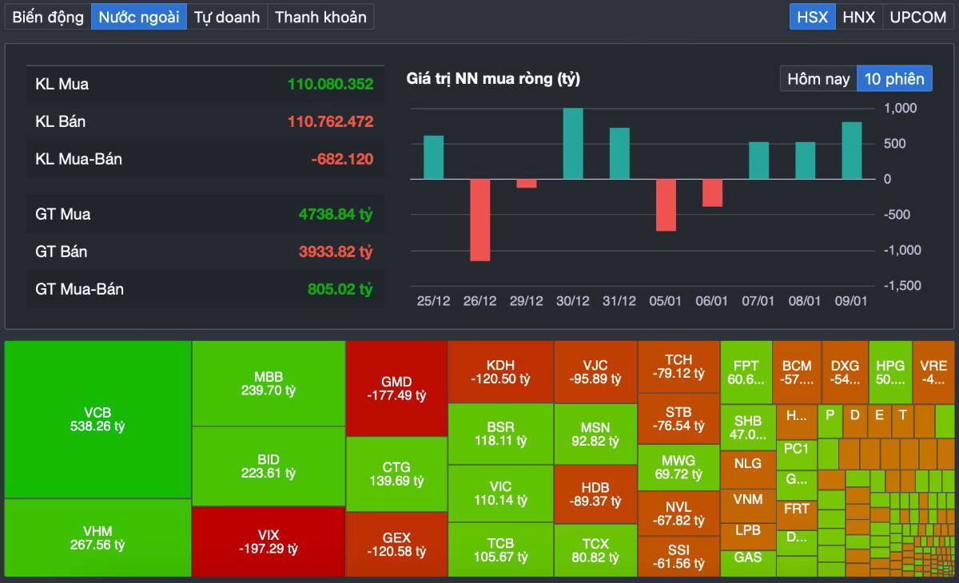The width and height of the screenshot is (959, 583).
Task: Click the KL Mua value 110.080.352
Action: (330, 84)
